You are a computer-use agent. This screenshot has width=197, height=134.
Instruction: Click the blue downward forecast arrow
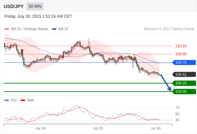[166, 83]
